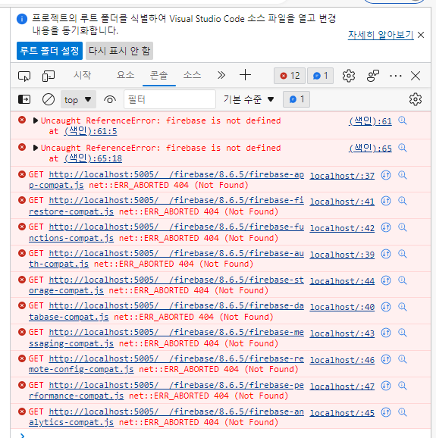The width and height of the screenshot is (436, 438).
Task: Open the DevTools more options ellipsis
Action: [396, 76]
